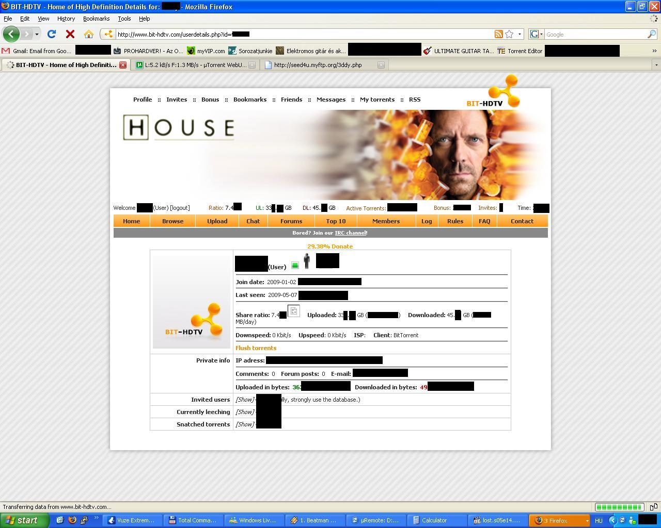
Task: Show the Currently leeching list
Action: [x=245, y=412]
